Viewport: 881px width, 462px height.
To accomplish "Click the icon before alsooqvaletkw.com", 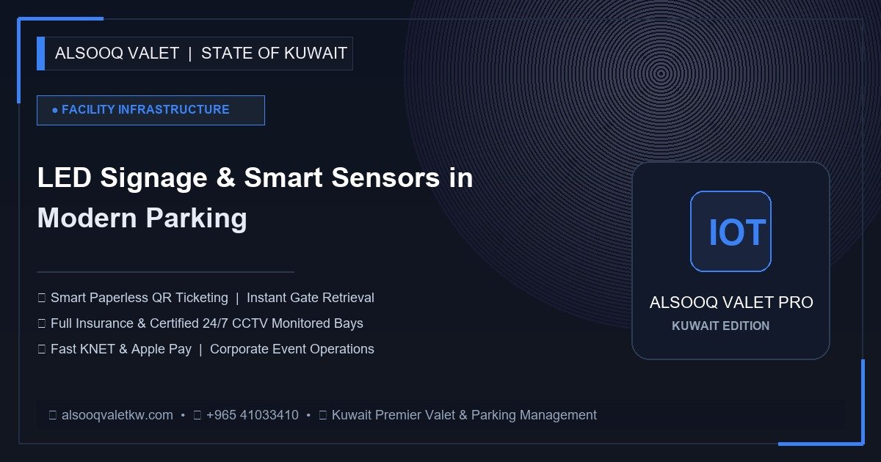I will (x=52, y=415).
